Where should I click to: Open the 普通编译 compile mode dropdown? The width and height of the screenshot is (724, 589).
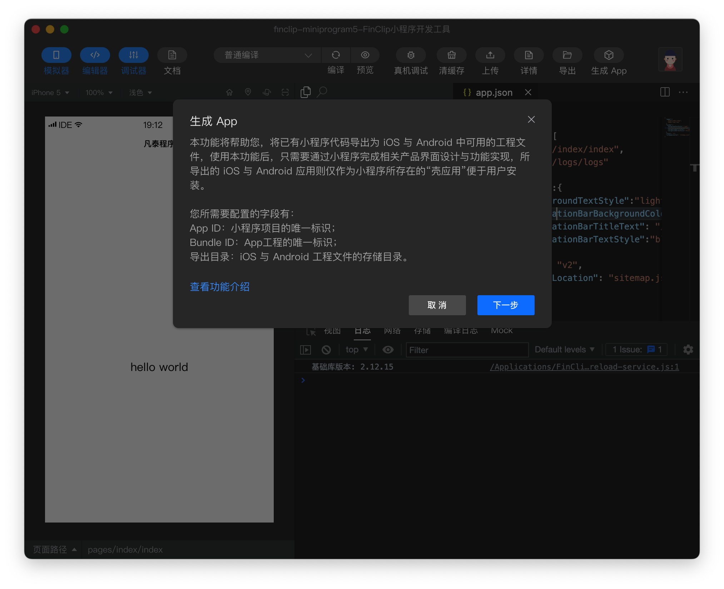point(267,55)
